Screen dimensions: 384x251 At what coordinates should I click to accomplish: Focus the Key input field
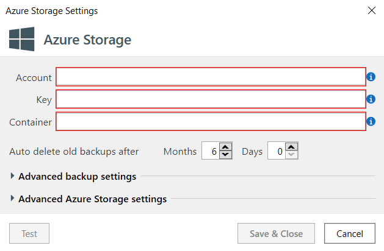coord(211,99)
